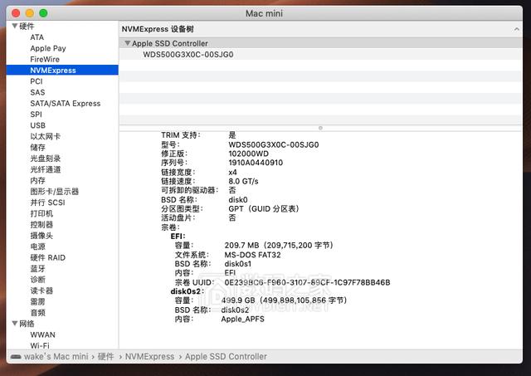Click the volume UUID value text
This screenshot has height=376, width=531.
307,282
